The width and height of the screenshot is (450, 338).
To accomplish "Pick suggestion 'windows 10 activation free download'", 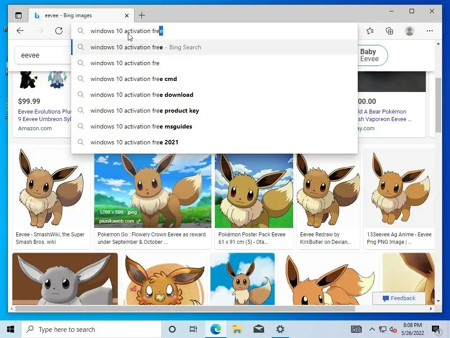I will [214, 95].
